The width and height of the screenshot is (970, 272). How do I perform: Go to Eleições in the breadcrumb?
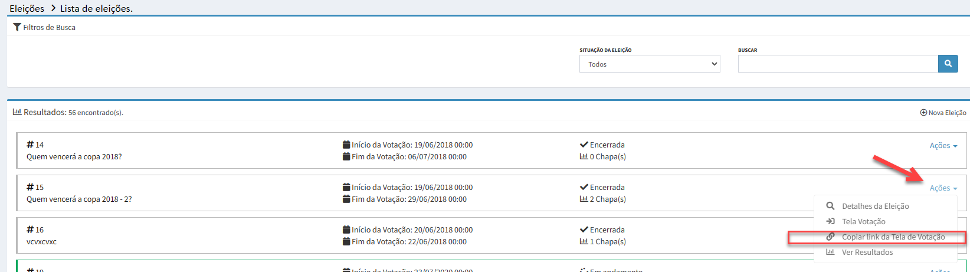tap(27, 8)
